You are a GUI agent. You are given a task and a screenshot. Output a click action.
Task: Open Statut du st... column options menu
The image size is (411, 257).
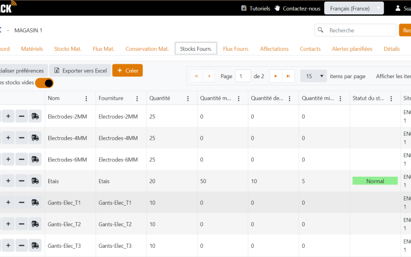(391, 98)
